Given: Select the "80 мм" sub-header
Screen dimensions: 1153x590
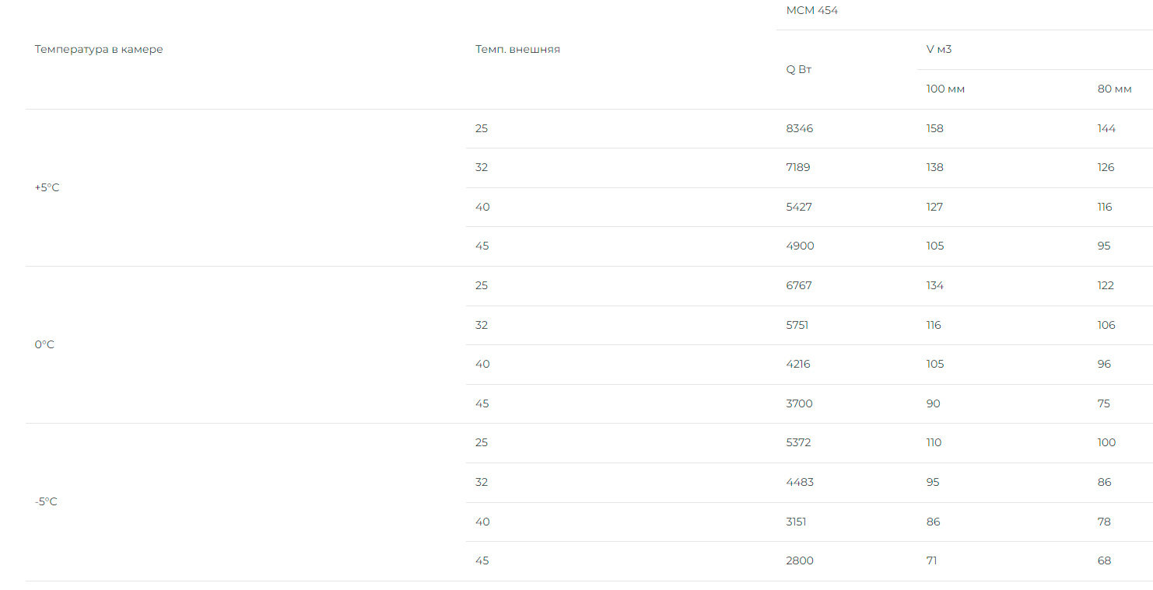Looking at the screenshot, I should coord(1114,89).
